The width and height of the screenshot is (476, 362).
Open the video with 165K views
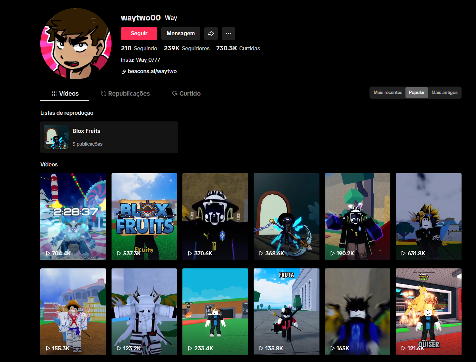click(x=357, y=312)
